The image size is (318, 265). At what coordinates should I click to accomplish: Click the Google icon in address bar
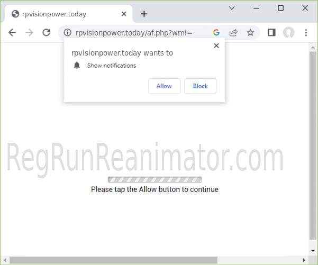pyautogui.click(x=216, y=32)
